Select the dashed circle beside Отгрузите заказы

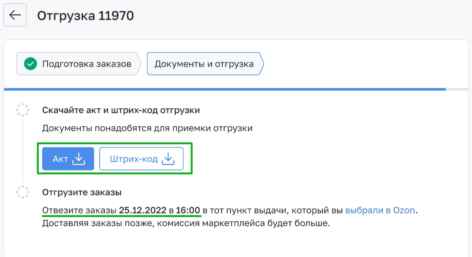(x=23, y=192)
